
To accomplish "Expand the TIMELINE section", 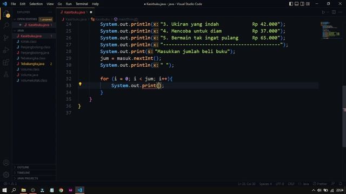I will [x=34, y=172].
